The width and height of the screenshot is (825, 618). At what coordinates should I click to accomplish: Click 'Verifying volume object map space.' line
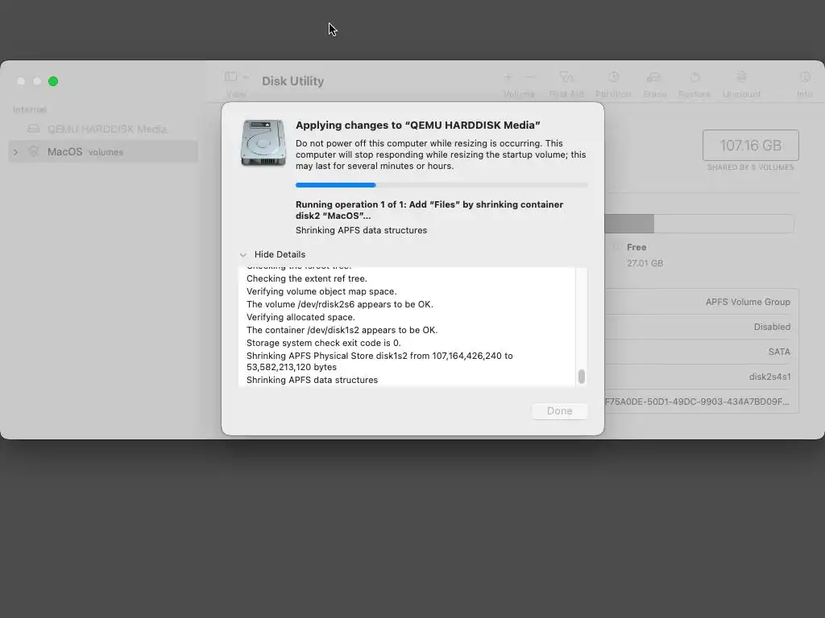click(x=321, y=291)
